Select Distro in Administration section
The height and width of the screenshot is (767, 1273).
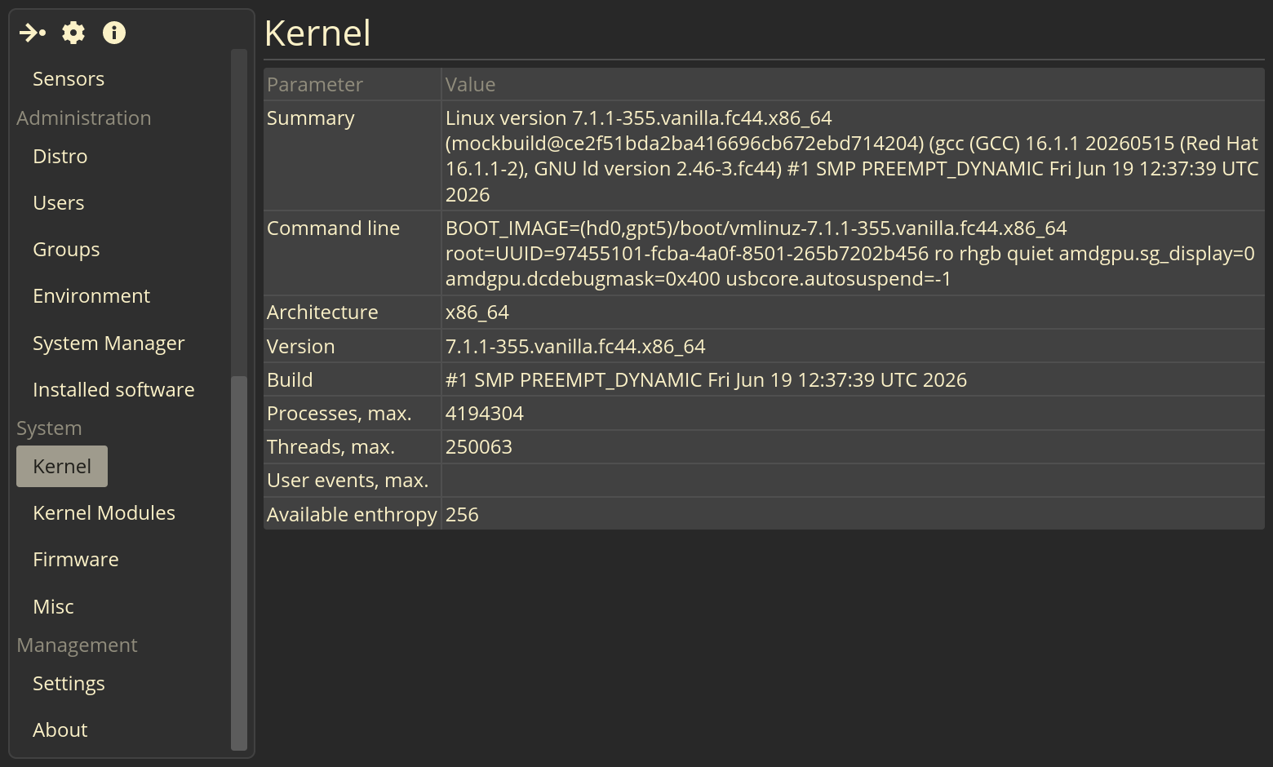(60, 157)
